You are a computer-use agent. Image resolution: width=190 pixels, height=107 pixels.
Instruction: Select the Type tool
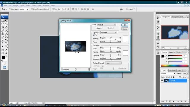coord(6,43)
